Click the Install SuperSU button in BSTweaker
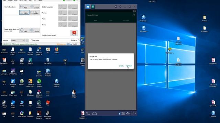Image resolution: width=220 pixels, height=123 pixels. click(x=24, y=12)
